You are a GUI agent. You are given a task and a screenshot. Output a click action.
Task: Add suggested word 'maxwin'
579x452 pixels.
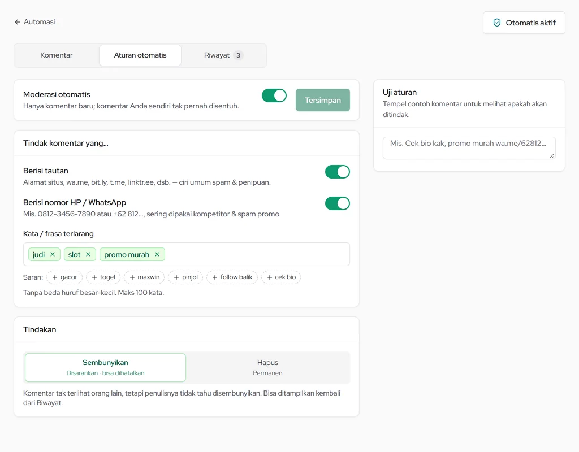click(144, 277)
